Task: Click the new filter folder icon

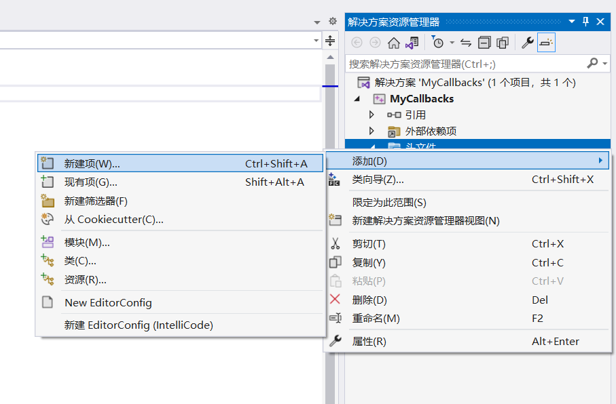Action: pos(48,201)
